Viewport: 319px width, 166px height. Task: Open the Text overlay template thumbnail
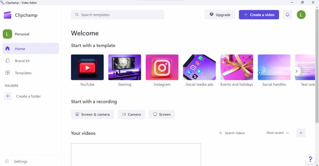[305, 67]
